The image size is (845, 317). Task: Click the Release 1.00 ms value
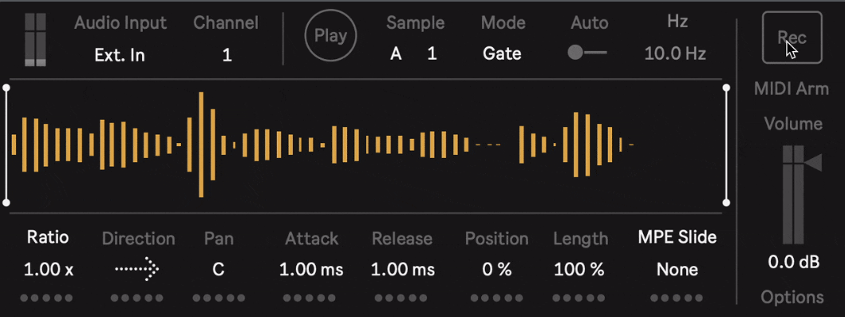403,270
